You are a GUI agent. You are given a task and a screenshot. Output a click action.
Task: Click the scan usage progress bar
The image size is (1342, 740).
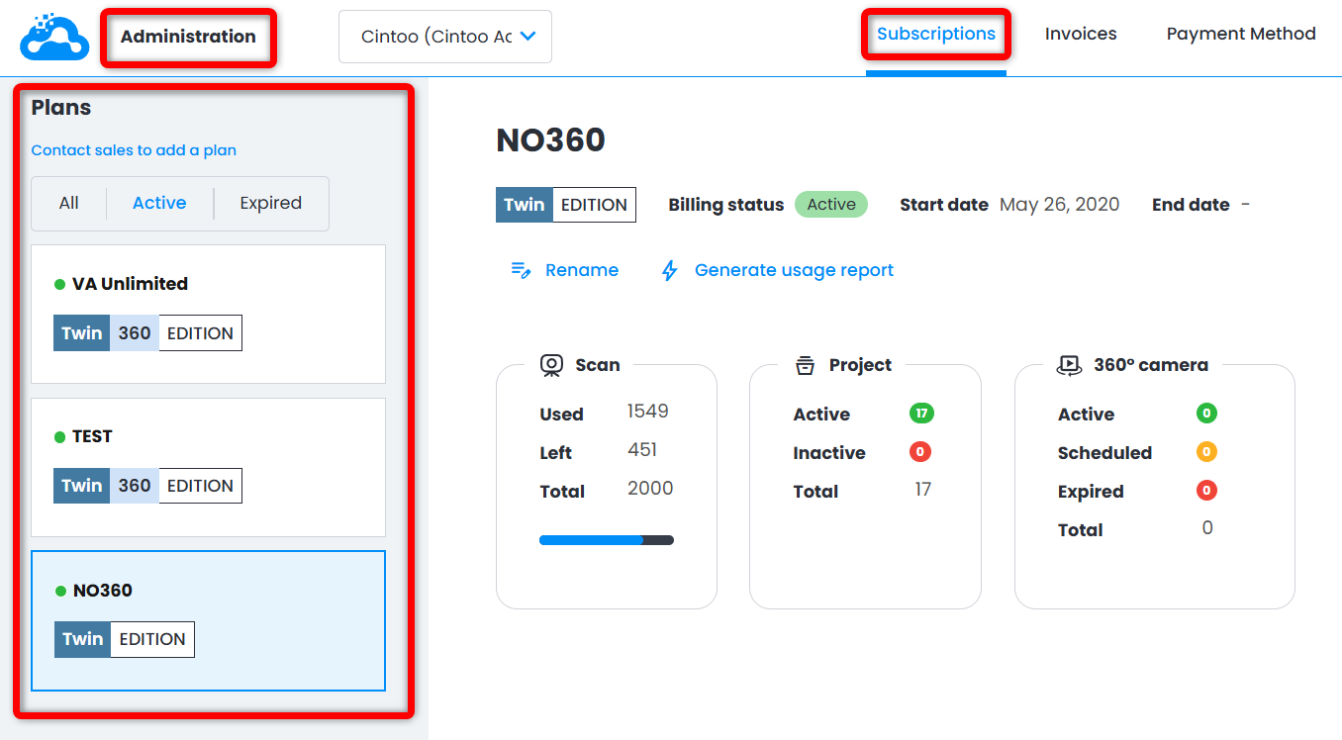[607, 540]
